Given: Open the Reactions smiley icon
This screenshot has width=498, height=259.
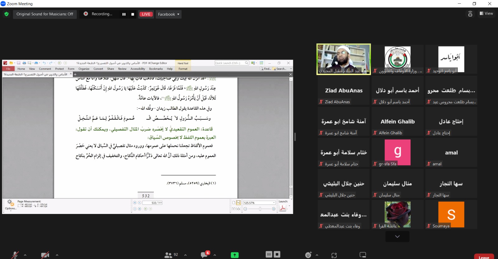Looking at the screenshot, I should click(x=308, y=255).
